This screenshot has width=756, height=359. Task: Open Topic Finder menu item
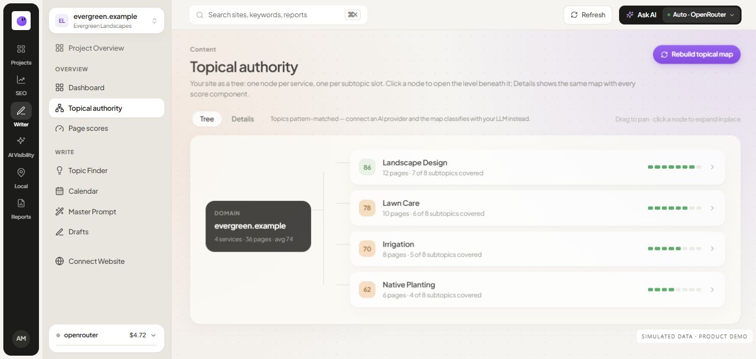click(106, 170)
